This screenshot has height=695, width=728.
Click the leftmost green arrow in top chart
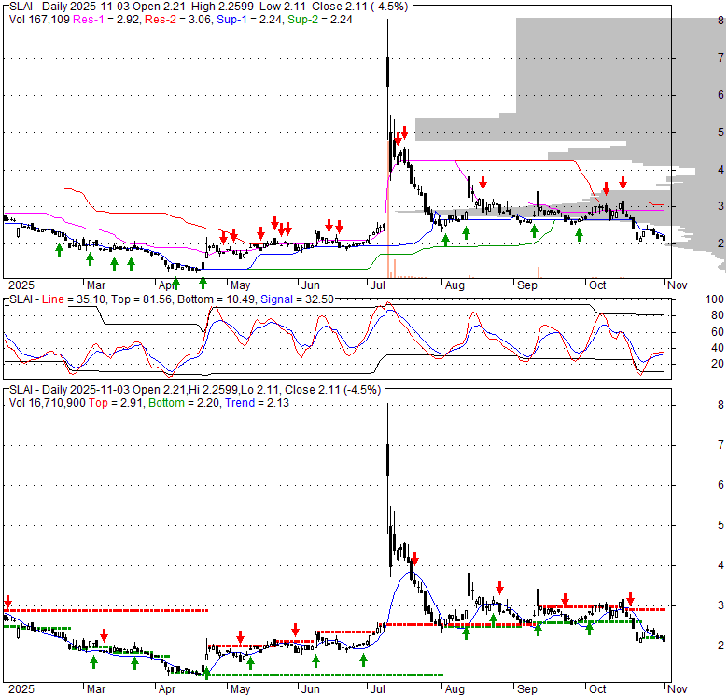tap(59, 249)
